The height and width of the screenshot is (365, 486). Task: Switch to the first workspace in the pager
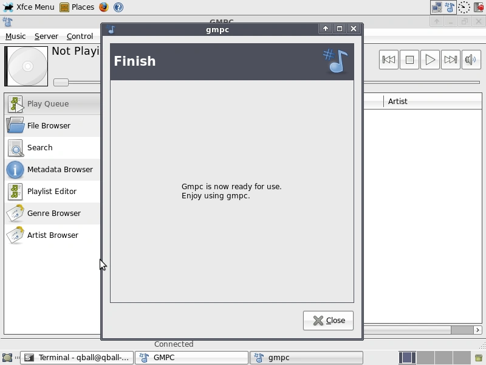(x=407, y=358)
